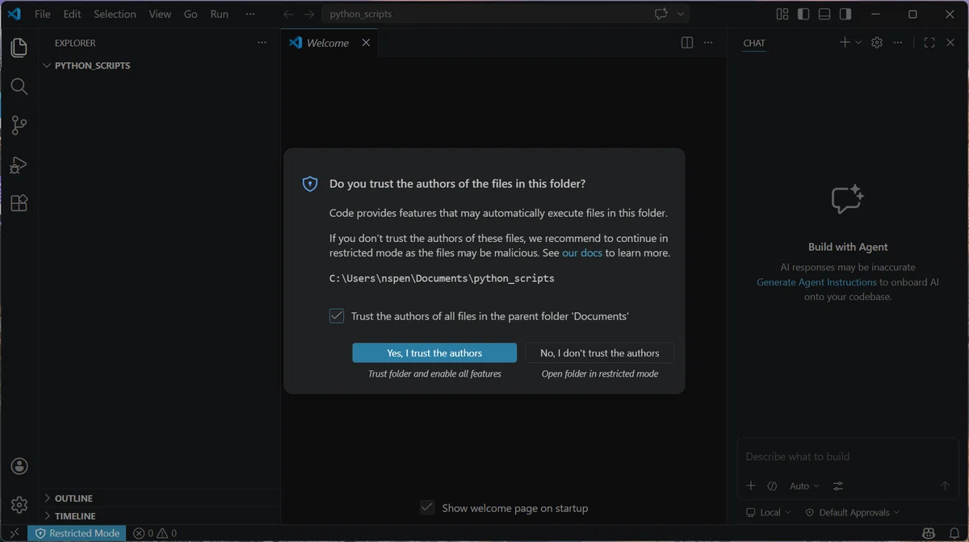Image resolution: width=969 pixels, height=542 pixels.
Task: Toggle bottom Panel visibility
Action: [x=824, y=15]
